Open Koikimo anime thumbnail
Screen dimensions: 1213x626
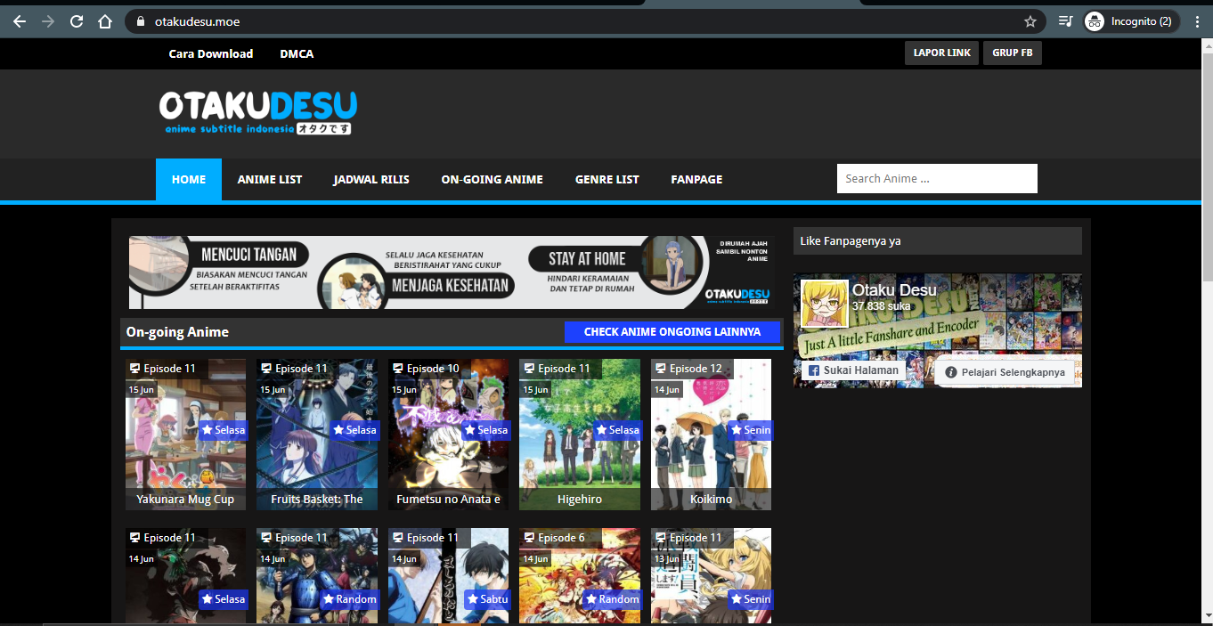click(712, 435)
